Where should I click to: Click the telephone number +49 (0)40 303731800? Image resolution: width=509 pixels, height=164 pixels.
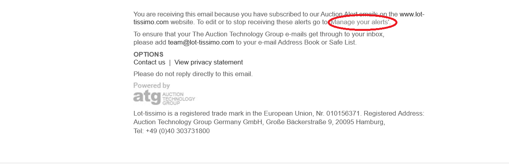click(178, 131)
